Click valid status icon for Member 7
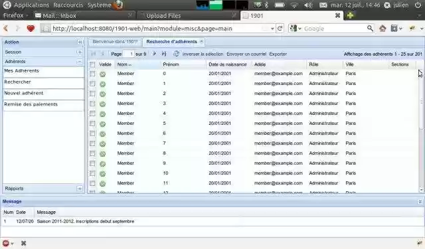 click(x=102, y=143)
